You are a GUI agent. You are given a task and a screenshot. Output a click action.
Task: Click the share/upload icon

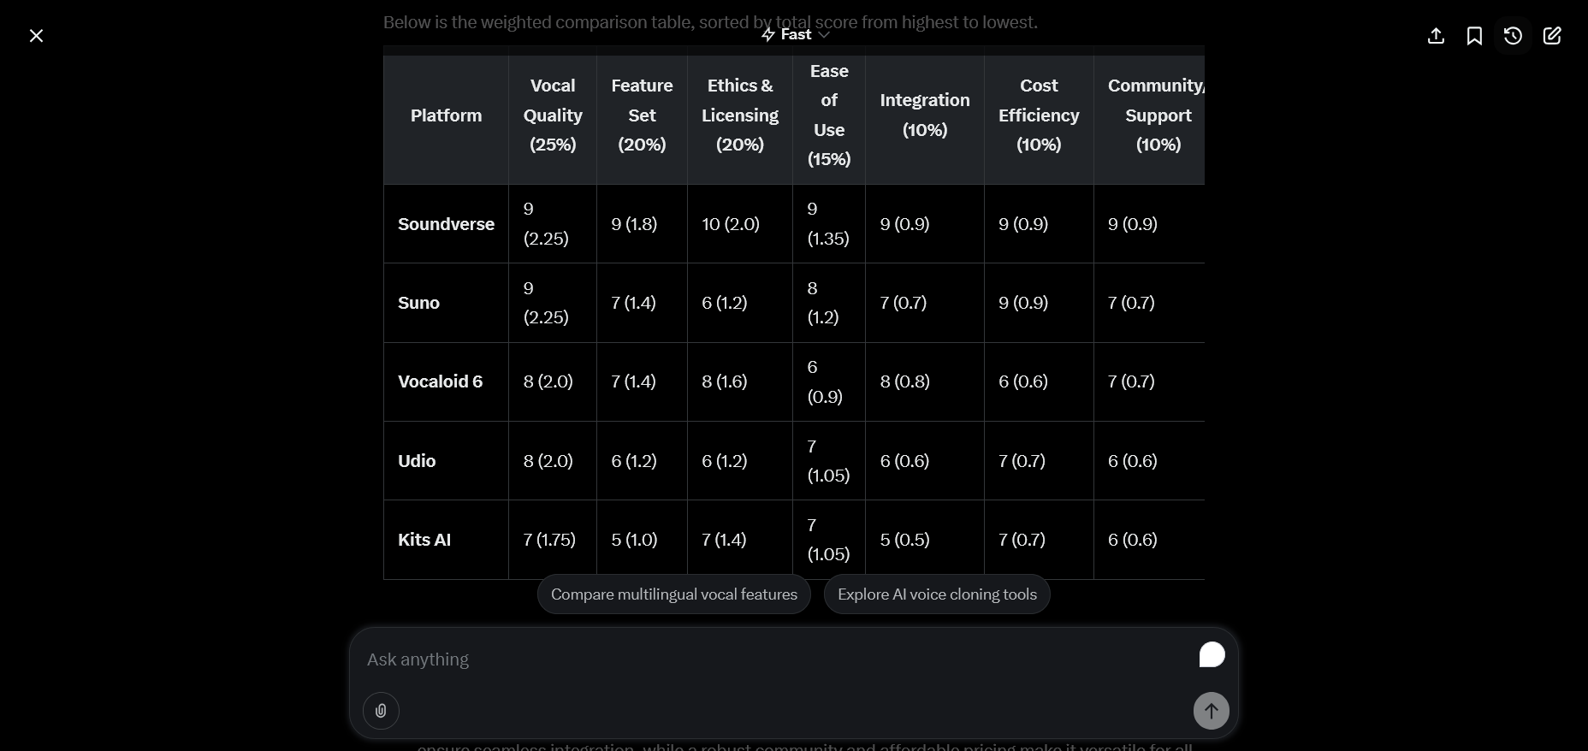(x=1437, y=36)
